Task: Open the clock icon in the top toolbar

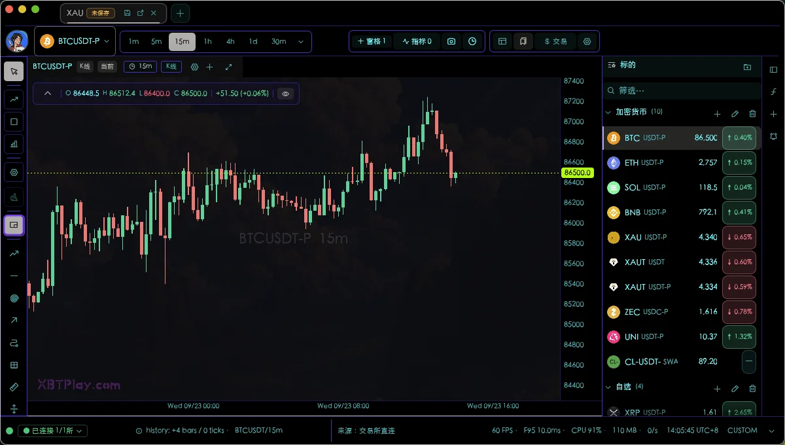Action: (x=472, y=41)
